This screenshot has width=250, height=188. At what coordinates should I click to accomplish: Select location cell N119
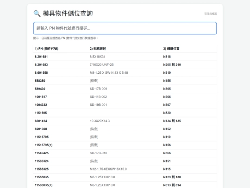click(x=167, y=137)
